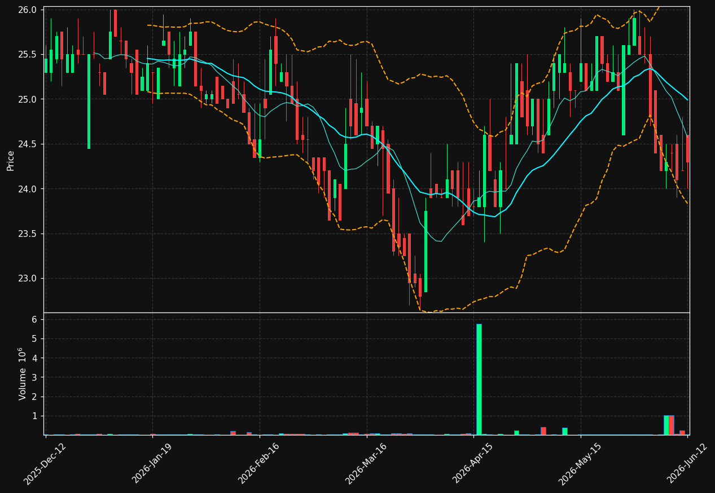Click the 25.0 price axis label
The width and height of the screenshot is (715, 493).
pos(28,99)
